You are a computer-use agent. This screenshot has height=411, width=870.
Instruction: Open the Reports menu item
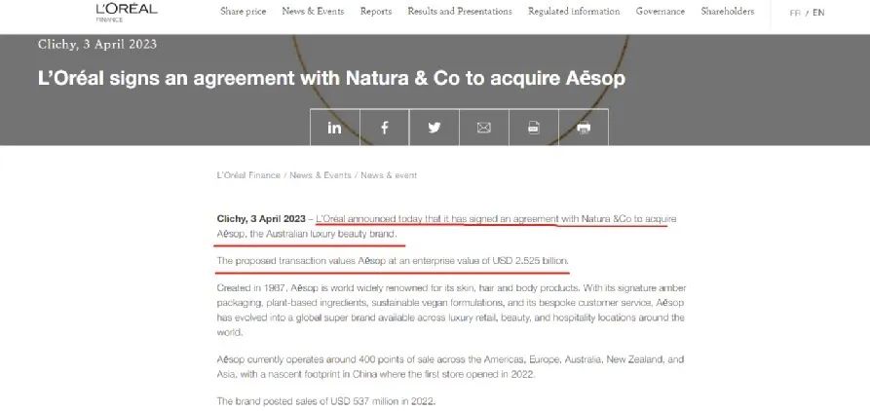pyautogui.click(x=376, y=12)
